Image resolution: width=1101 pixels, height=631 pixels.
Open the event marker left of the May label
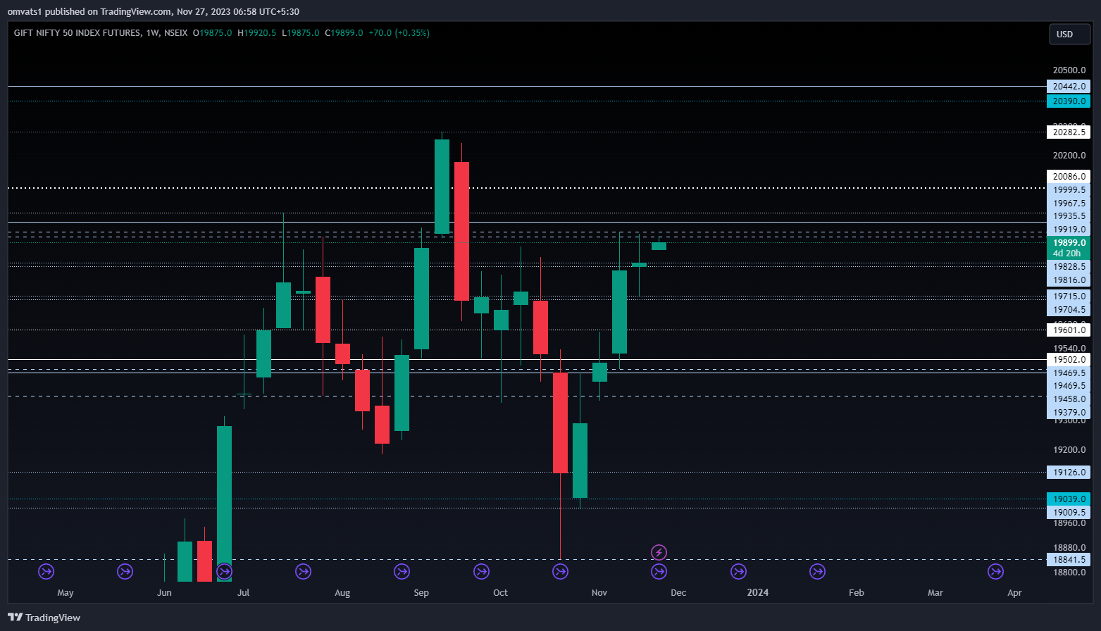click(x=46, y=571)
